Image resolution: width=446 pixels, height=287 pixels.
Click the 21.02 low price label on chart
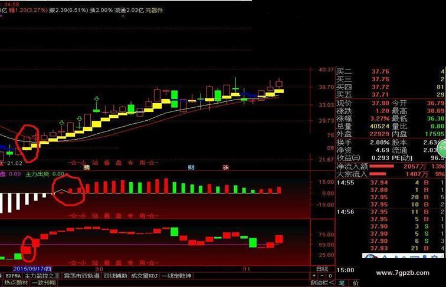[15, 163]
